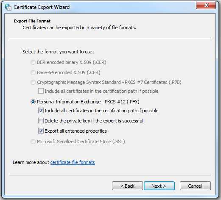Close the Certificate Export Wizard window
Image resolution: width=221 pixels, height=200 pixels.
(x=206, y=5)
